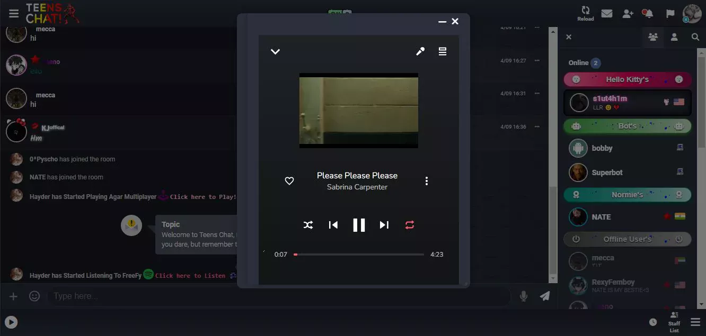This screenshot has height=336, width=706.
Task: Collapse the Hello Kitty's user group
Action: coord(628,79)
